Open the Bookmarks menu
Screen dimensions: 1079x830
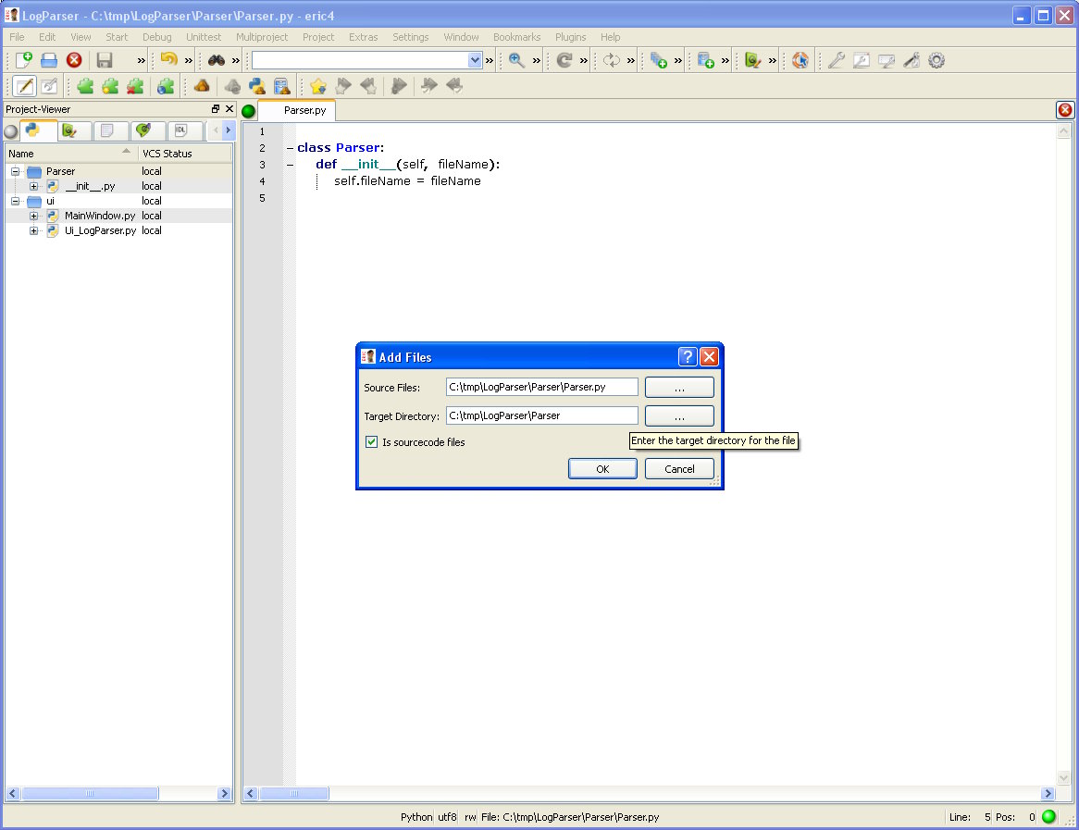point(516,37)
